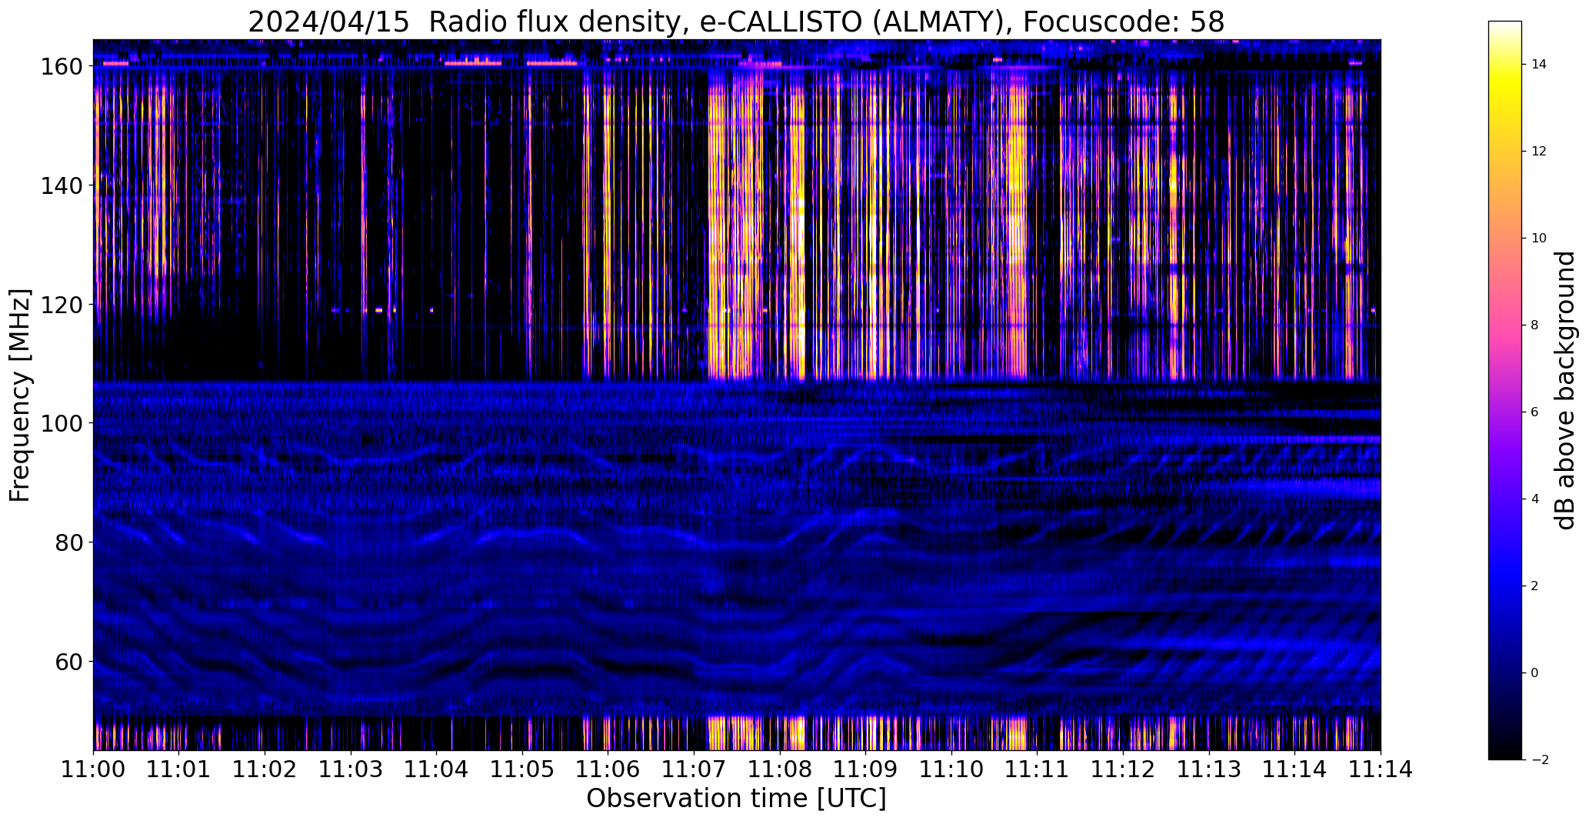
Task: Click the 11:09 time tick label
Action: click(865, 769)
